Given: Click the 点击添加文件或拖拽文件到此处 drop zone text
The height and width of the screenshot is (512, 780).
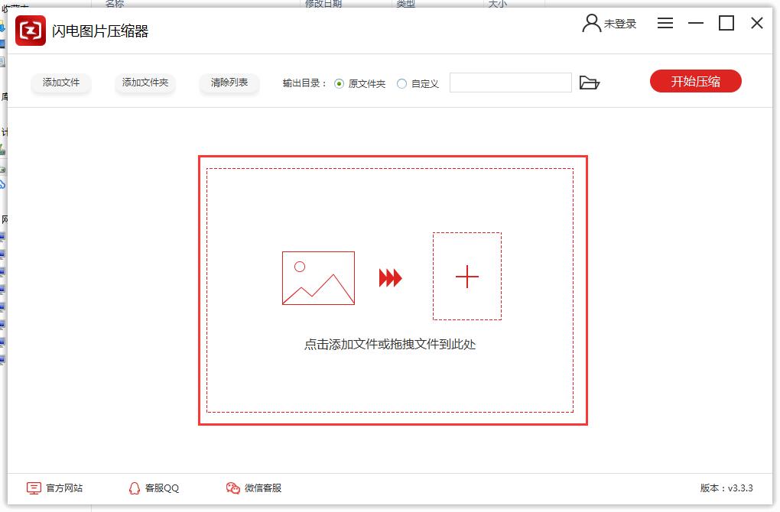Looking at the screenshot, I should click(390, 345).
